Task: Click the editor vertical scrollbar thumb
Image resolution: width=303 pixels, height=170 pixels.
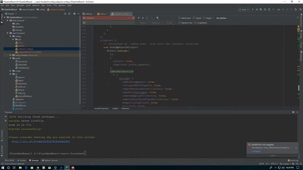Action: point(299,88)
